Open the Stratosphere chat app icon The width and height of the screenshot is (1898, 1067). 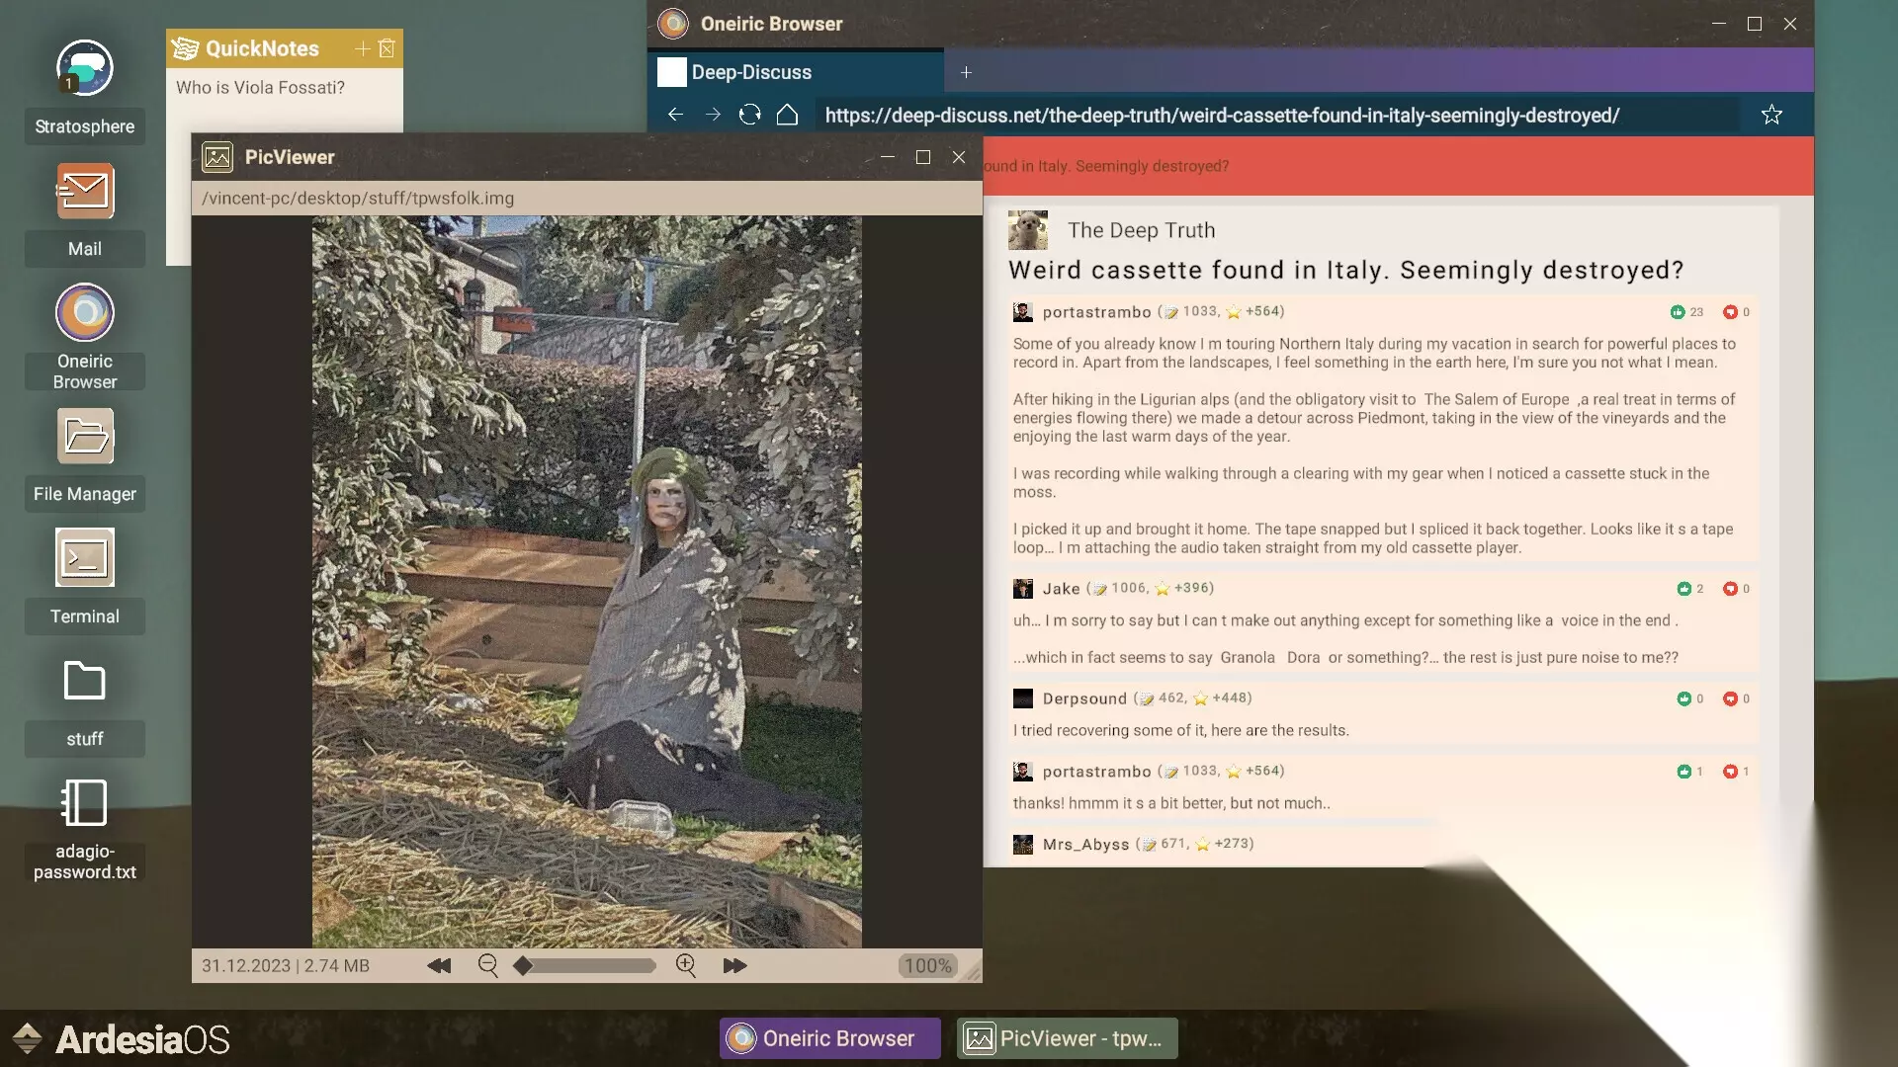84,69
